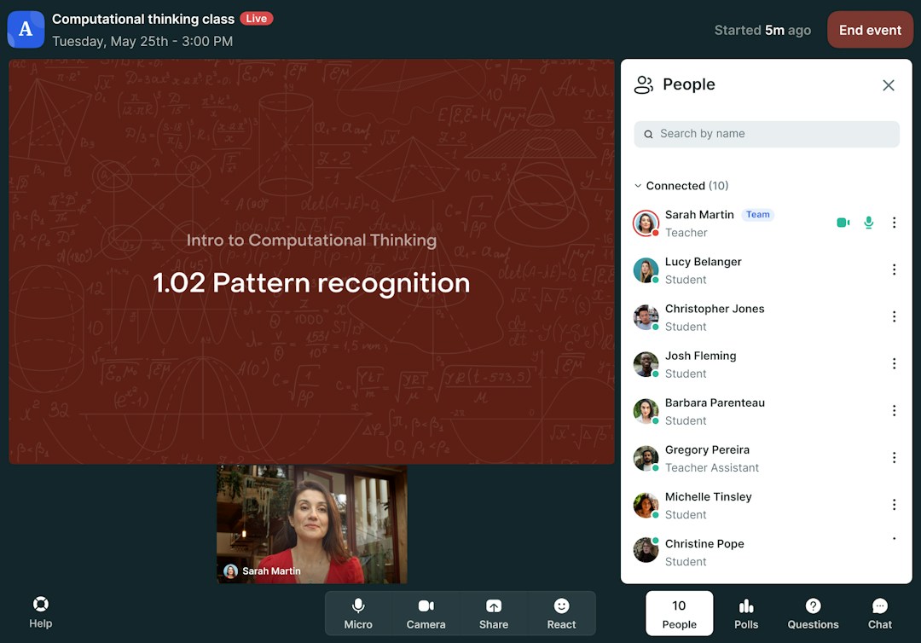Open Sarah Martin's more options menu
921x643 pixels.
click(894, 223)
